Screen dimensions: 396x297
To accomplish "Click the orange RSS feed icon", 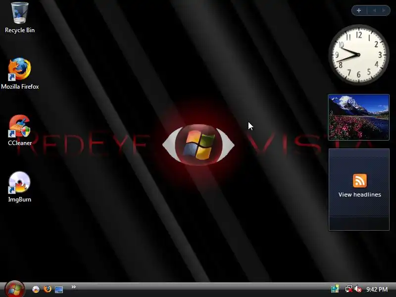I will [360, 181].
